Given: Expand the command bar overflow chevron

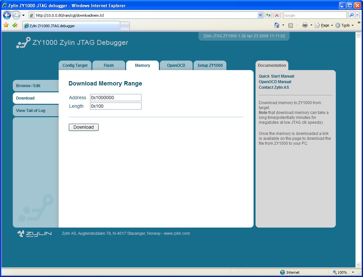Looking at the screenshot, I should pos(359,23).
